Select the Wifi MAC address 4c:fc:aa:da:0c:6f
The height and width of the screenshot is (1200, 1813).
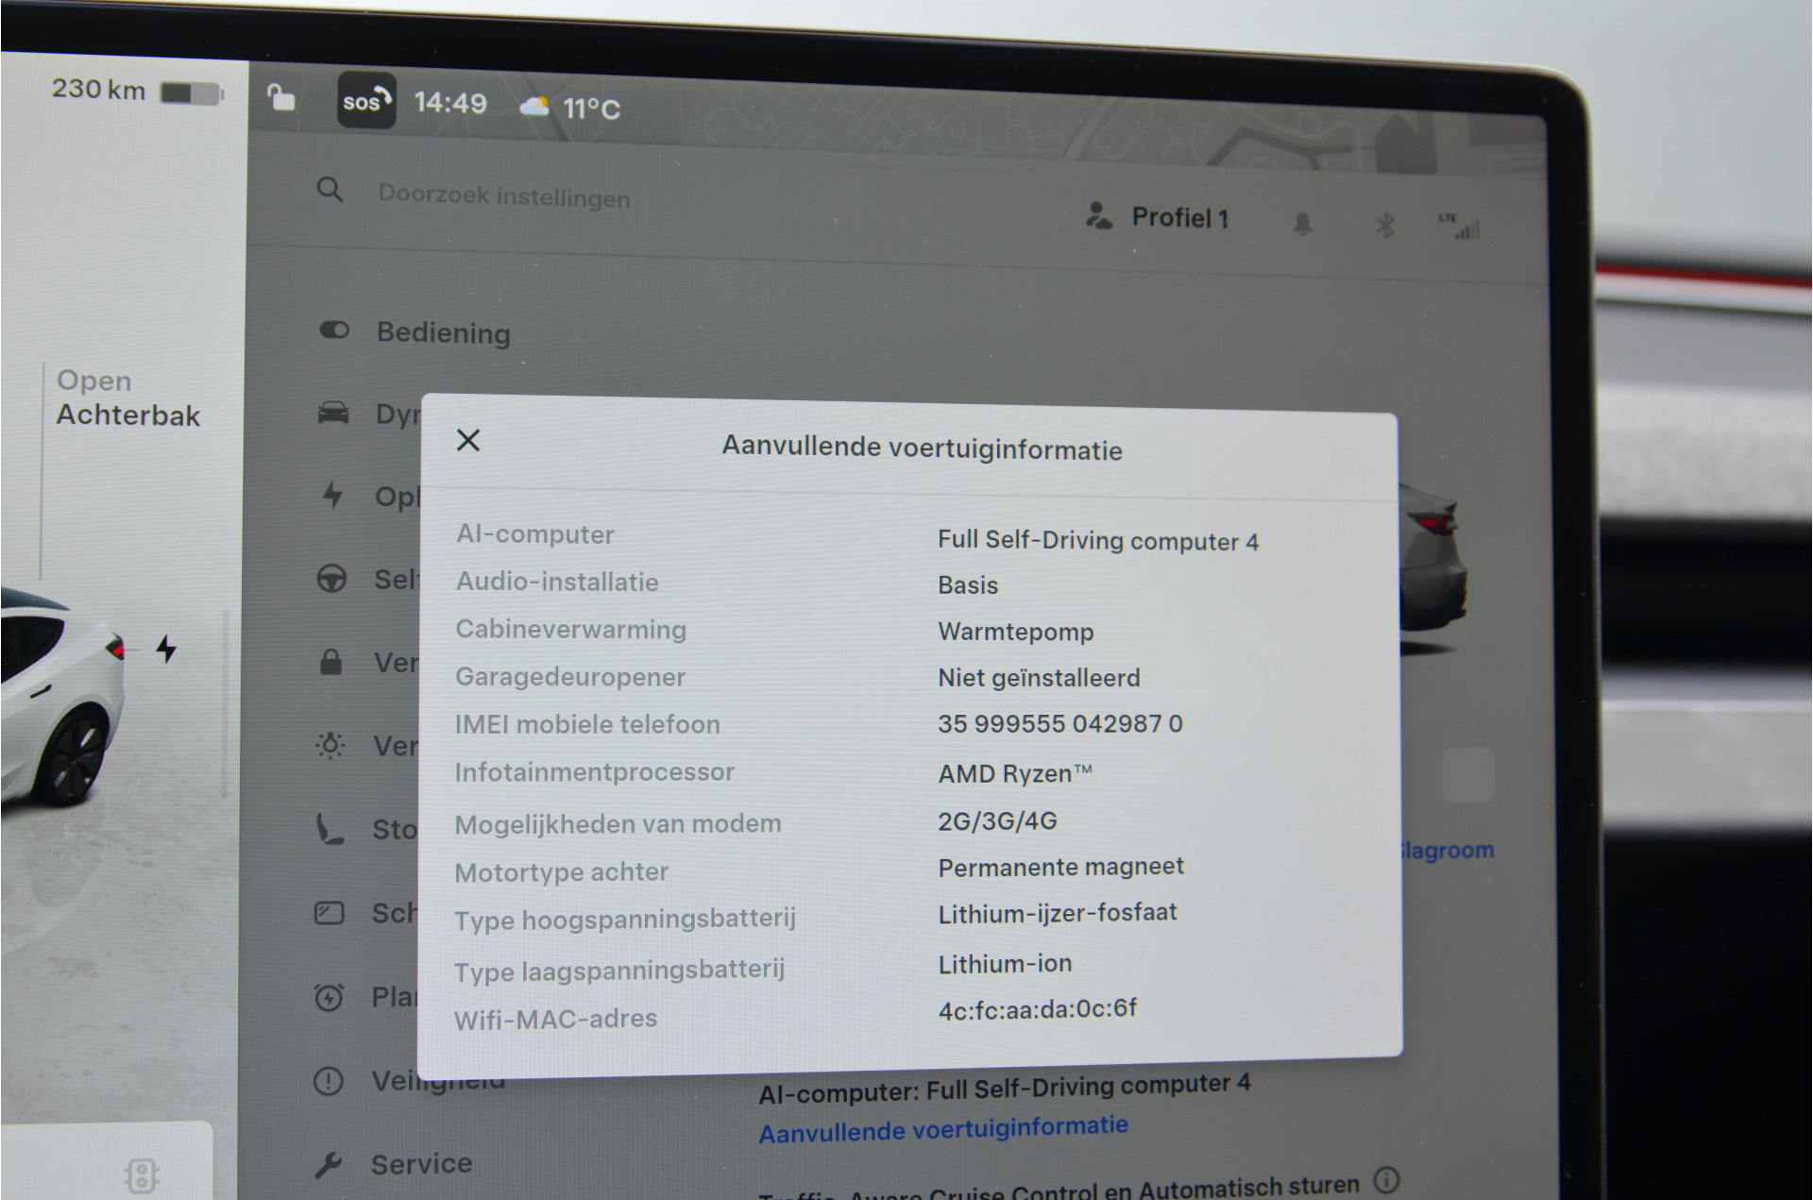[1038, 1009]
